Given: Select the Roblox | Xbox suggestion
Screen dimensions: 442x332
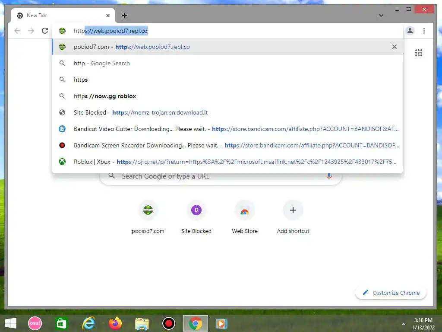Looking at the screenshot, I should click(227, 162).
